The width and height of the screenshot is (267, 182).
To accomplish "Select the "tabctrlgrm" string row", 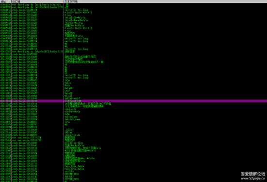I will pos(133,117).
